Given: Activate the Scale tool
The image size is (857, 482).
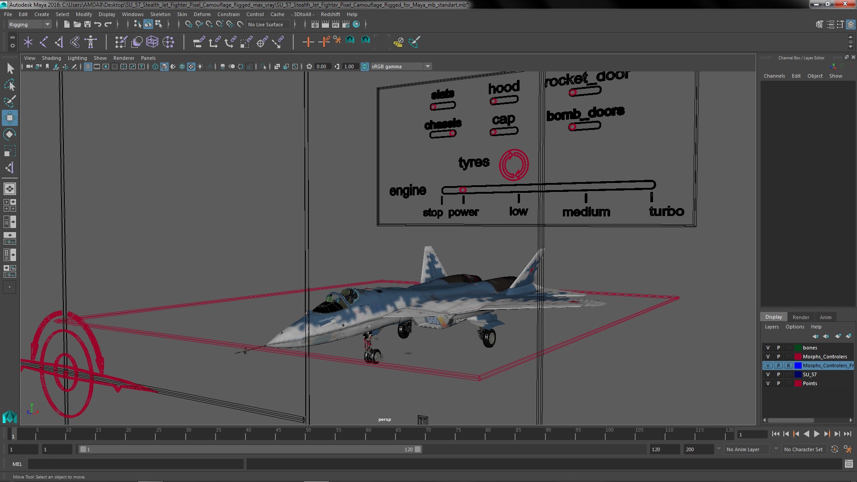Looking at the screenshot, I should 10,151.
